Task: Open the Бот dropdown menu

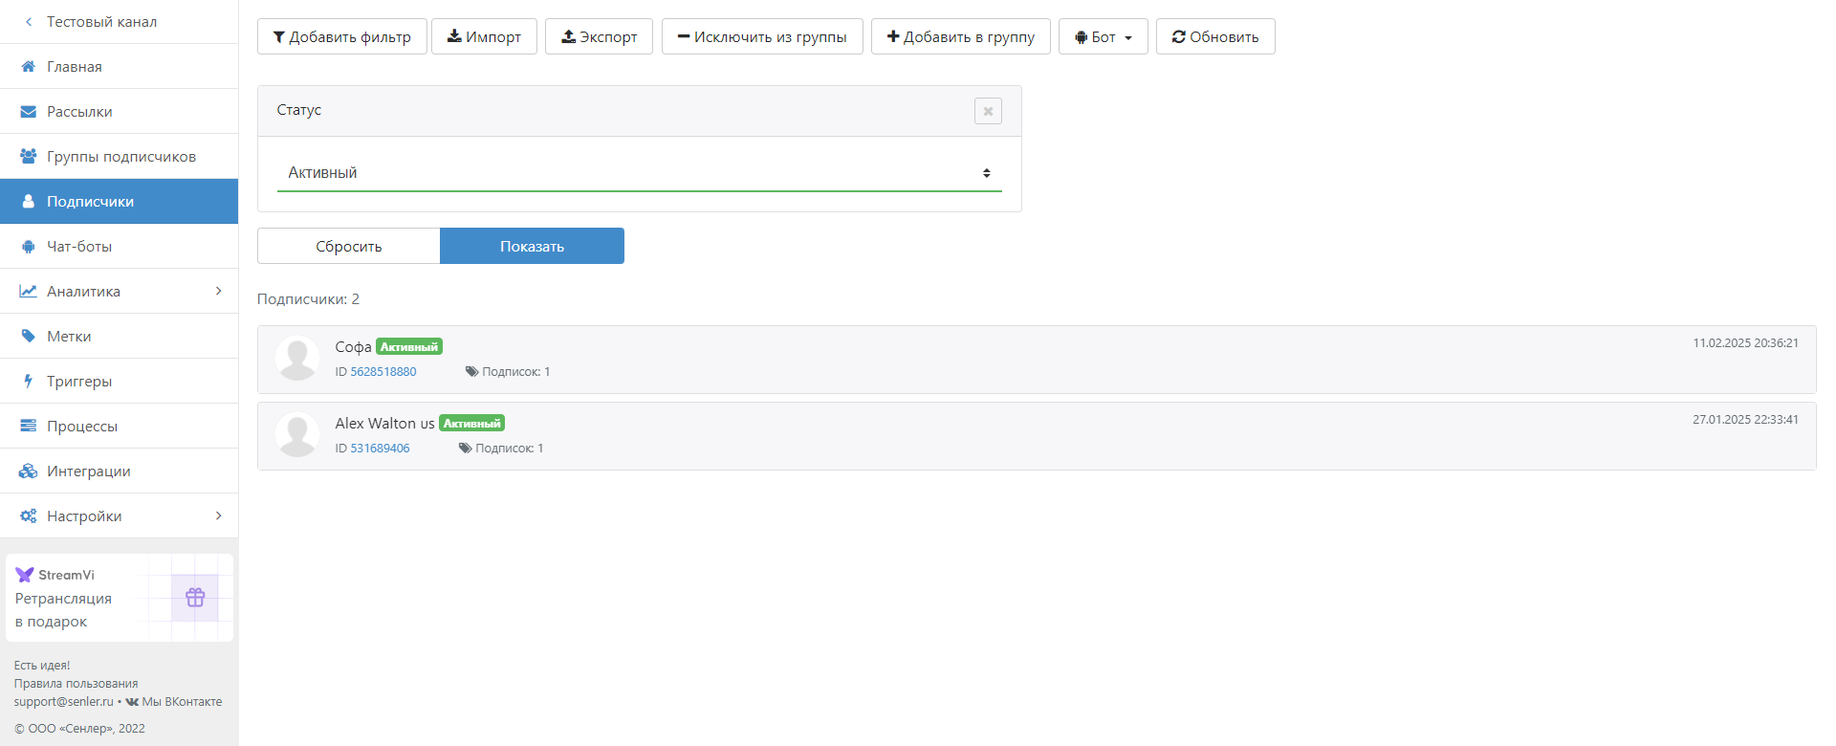Action: point(1103,37)
